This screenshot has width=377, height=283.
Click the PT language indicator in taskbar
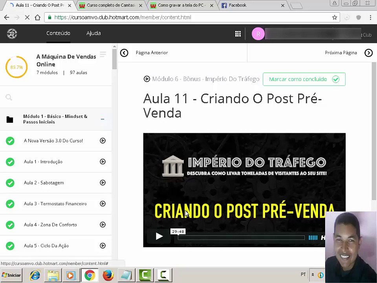[x=303, y=275]
